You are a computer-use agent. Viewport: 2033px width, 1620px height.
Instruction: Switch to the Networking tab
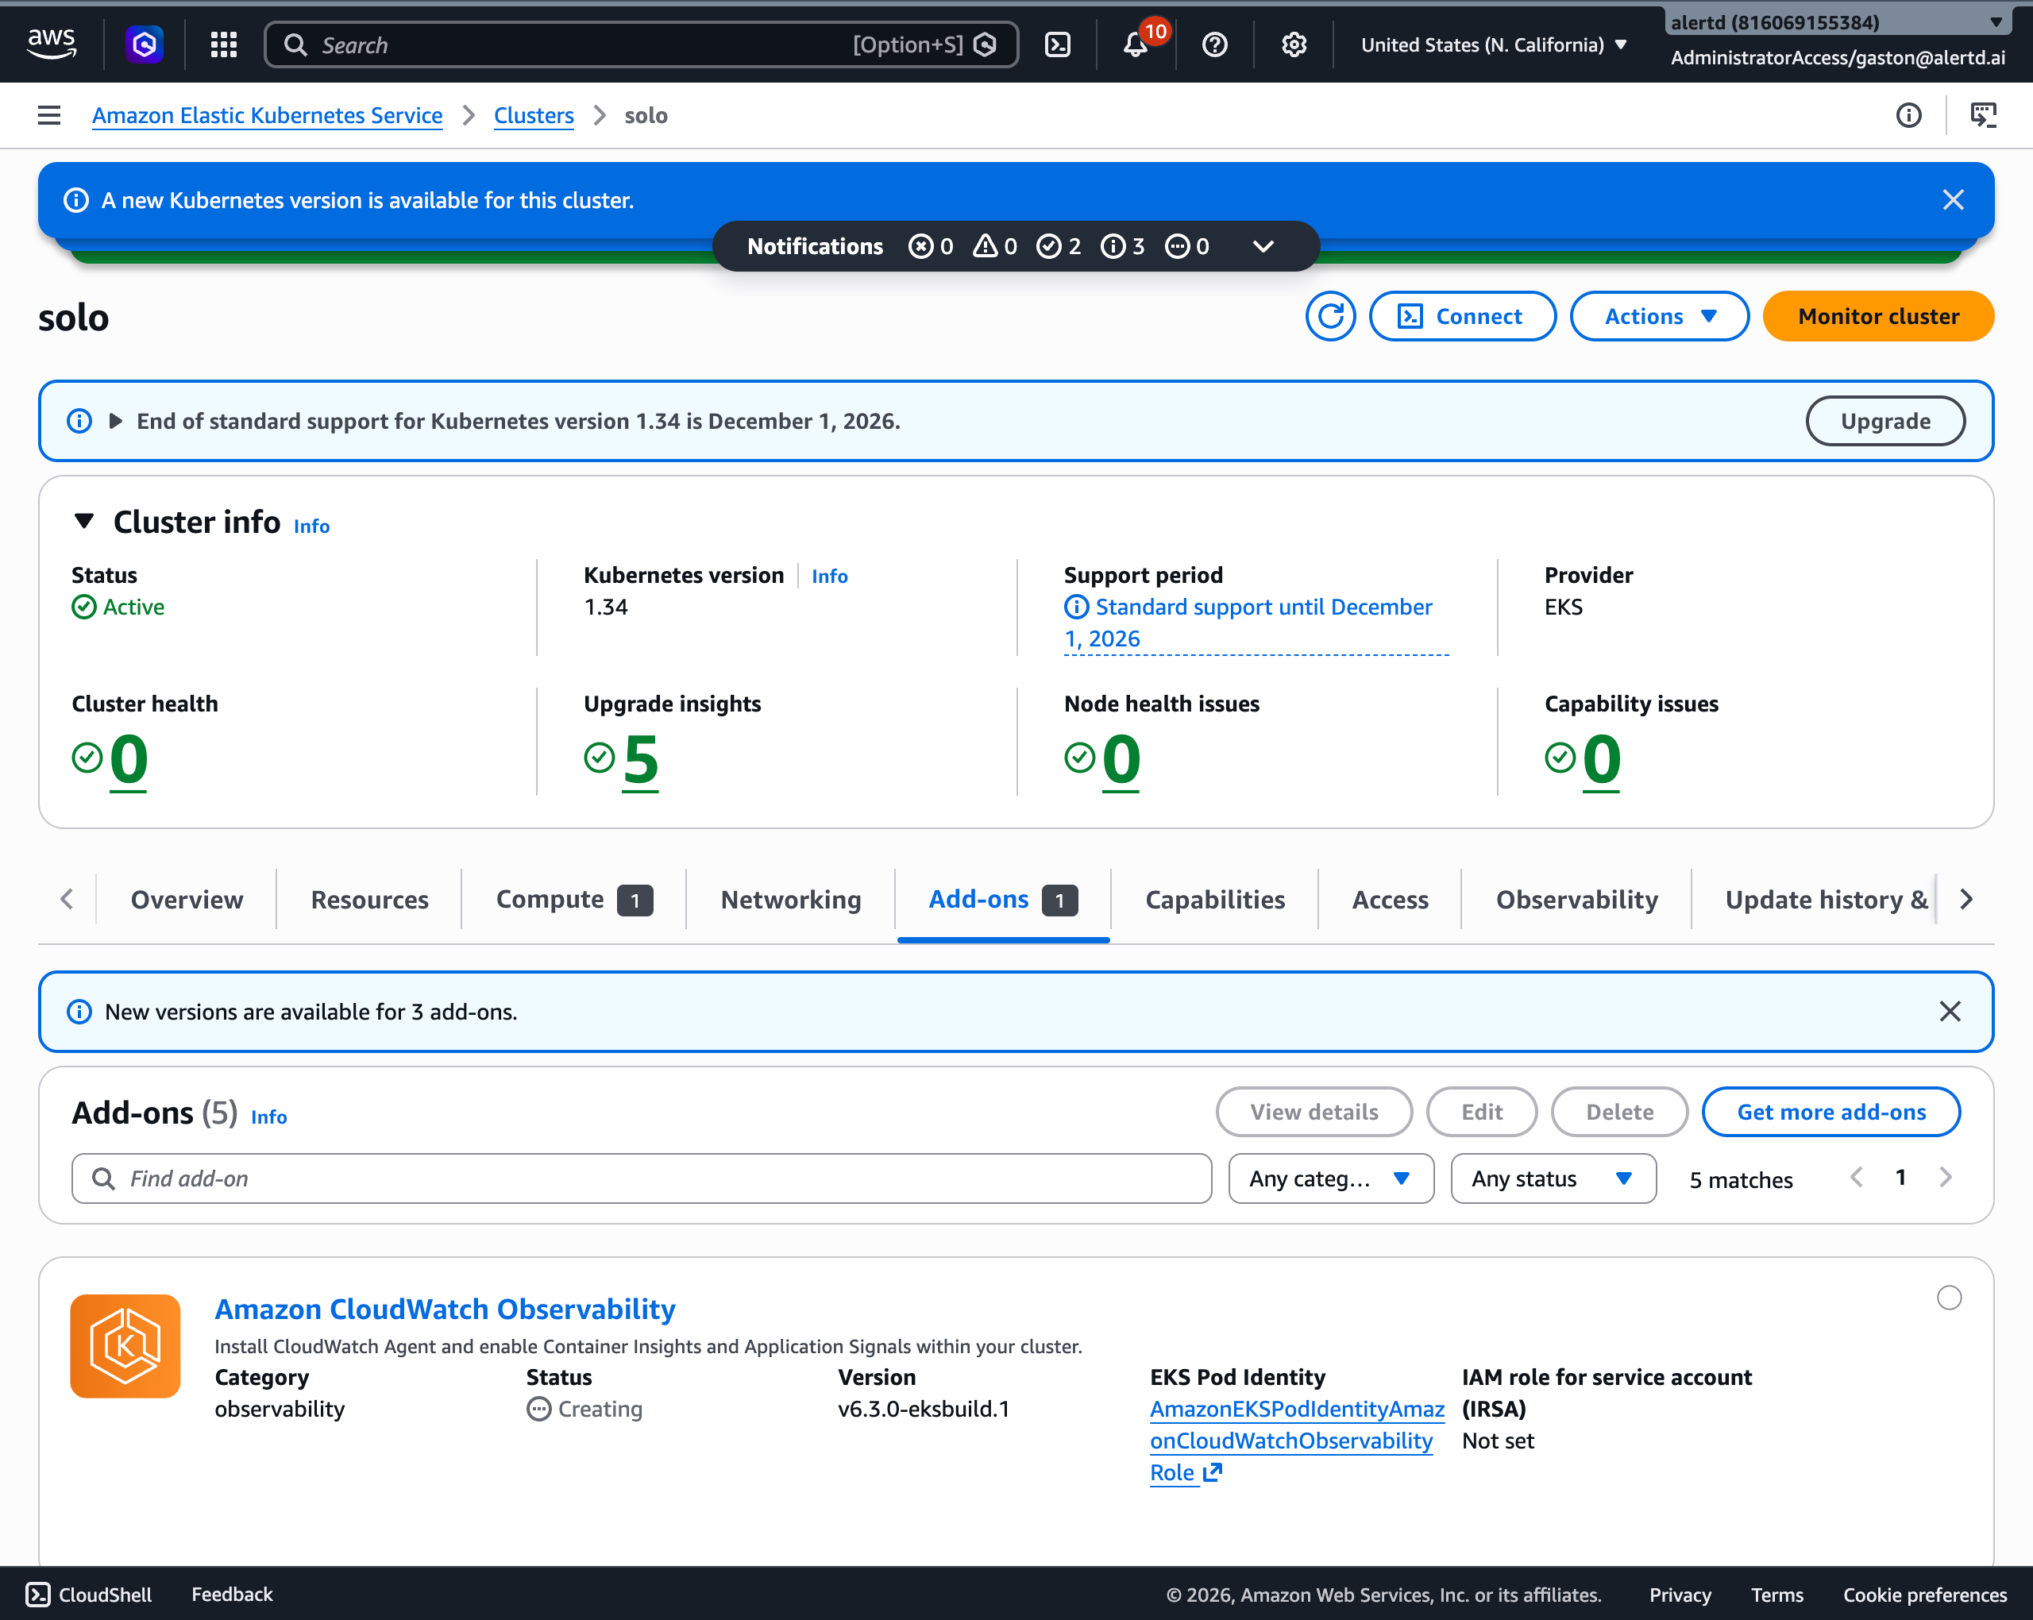point(790,899)
